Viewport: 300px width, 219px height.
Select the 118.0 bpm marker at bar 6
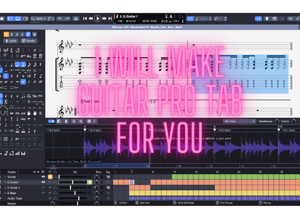coord(215,130)
